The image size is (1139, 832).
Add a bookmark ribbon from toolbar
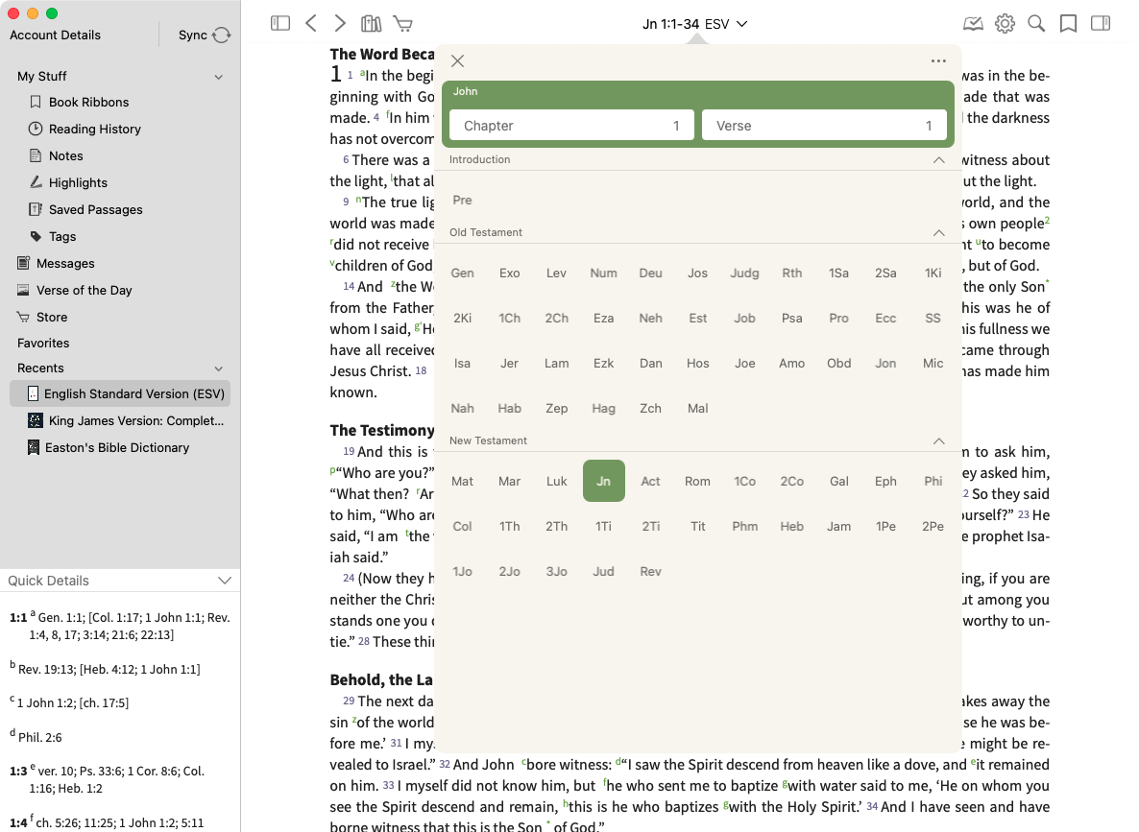[1068, 23]
